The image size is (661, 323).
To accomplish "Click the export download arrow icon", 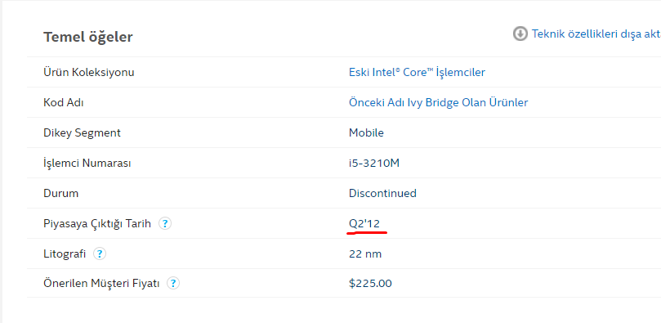I will [x=520, y=34].
